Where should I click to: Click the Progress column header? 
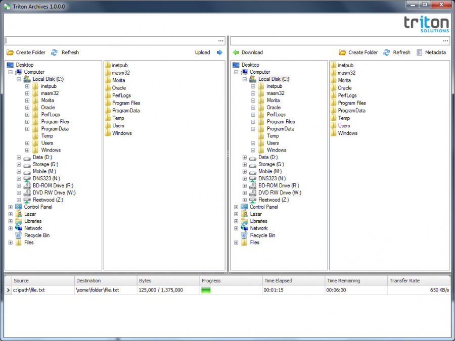pyautogui.click(x=231, y=281)
